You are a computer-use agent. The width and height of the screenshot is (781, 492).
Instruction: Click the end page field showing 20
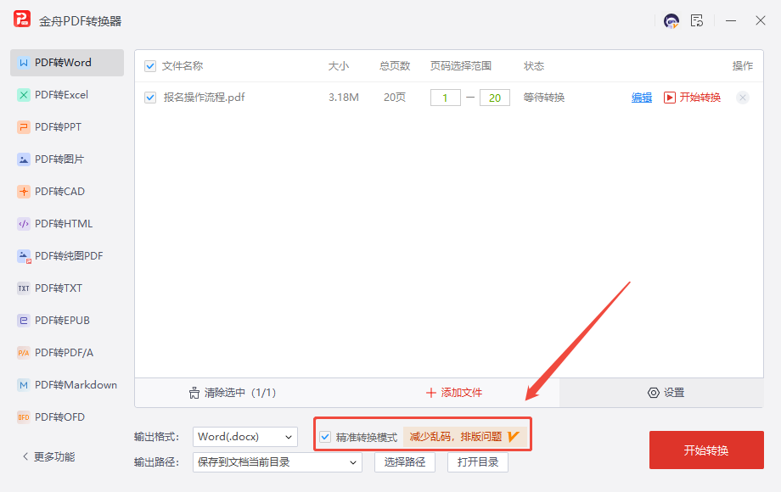click(495, 98)
